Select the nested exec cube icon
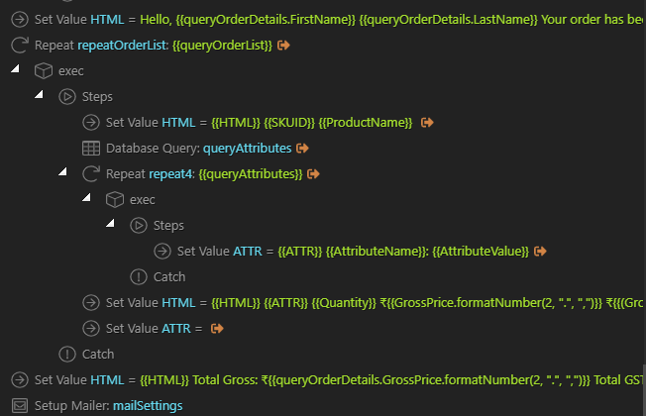This screenshot has width=646, height=416. pyautogui.click(x=115, y=200)
